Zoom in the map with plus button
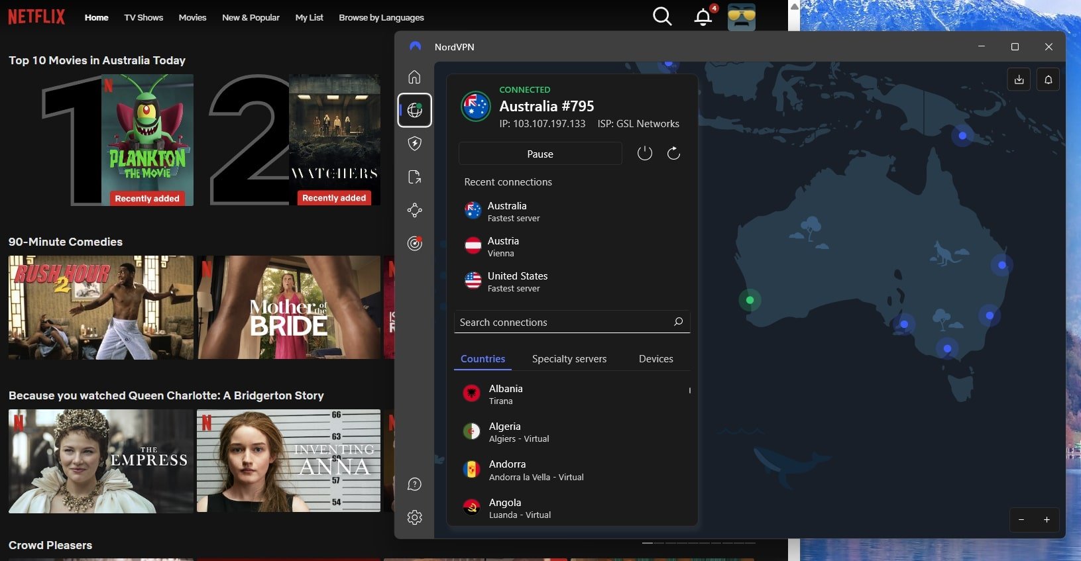Viewport: 1081px width, 561px height. coord(1047,520)
